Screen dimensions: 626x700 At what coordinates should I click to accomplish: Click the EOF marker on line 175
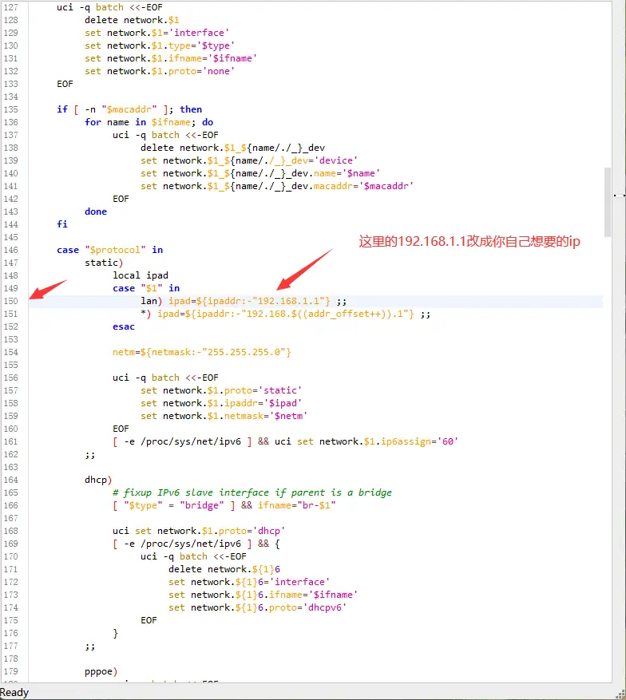coord(149,620)
